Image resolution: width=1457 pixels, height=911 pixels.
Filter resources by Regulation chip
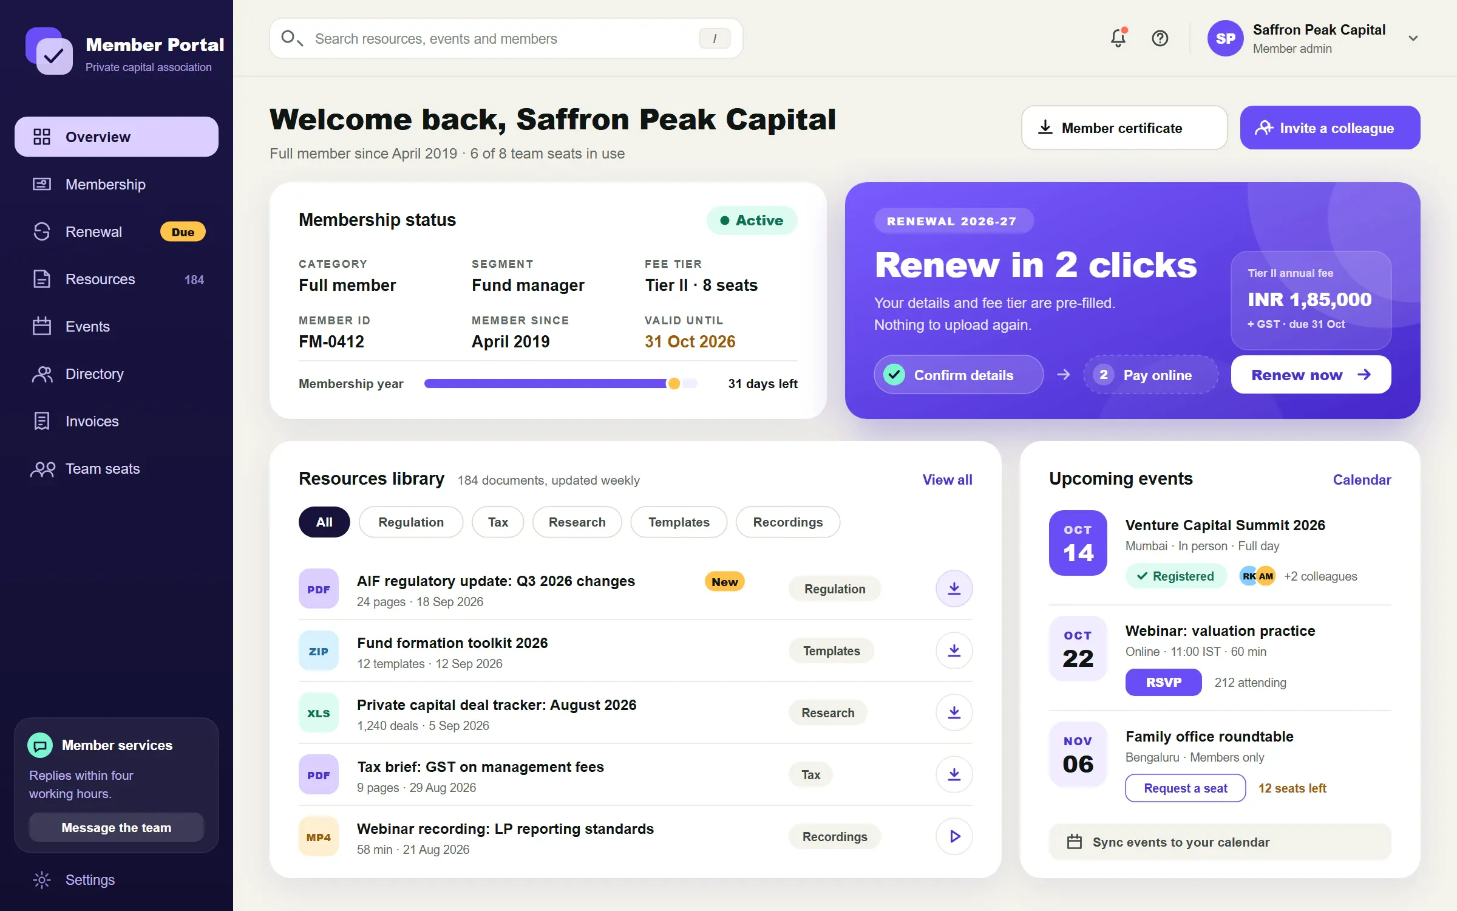[411, 522]
